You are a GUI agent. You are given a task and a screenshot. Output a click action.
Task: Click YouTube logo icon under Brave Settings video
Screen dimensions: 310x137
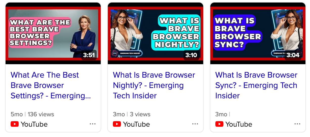coord(15,124)
